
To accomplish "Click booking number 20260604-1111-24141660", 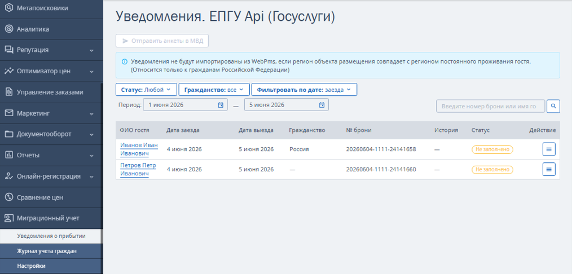I will [381, 170].
